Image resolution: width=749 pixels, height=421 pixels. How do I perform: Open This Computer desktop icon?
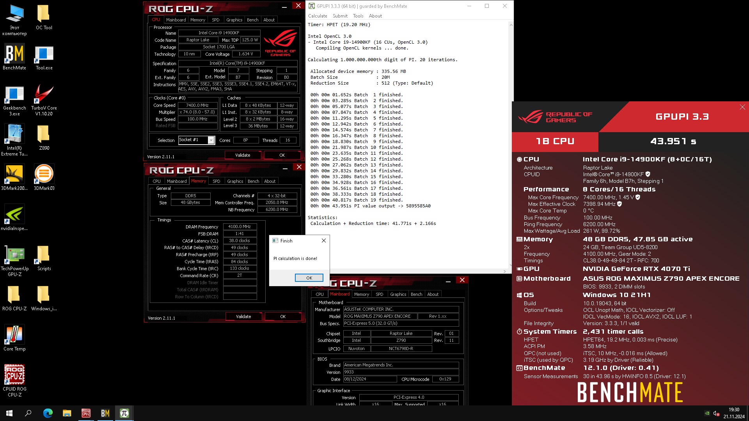14,20
